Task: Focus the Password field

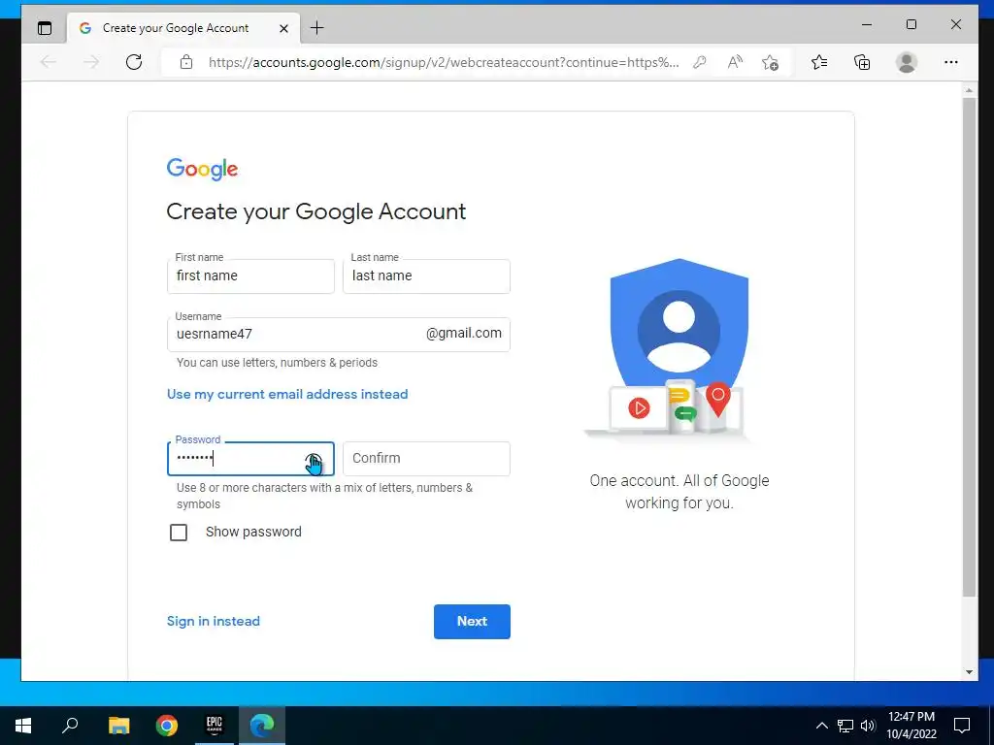Action: [x=250, y=459]
